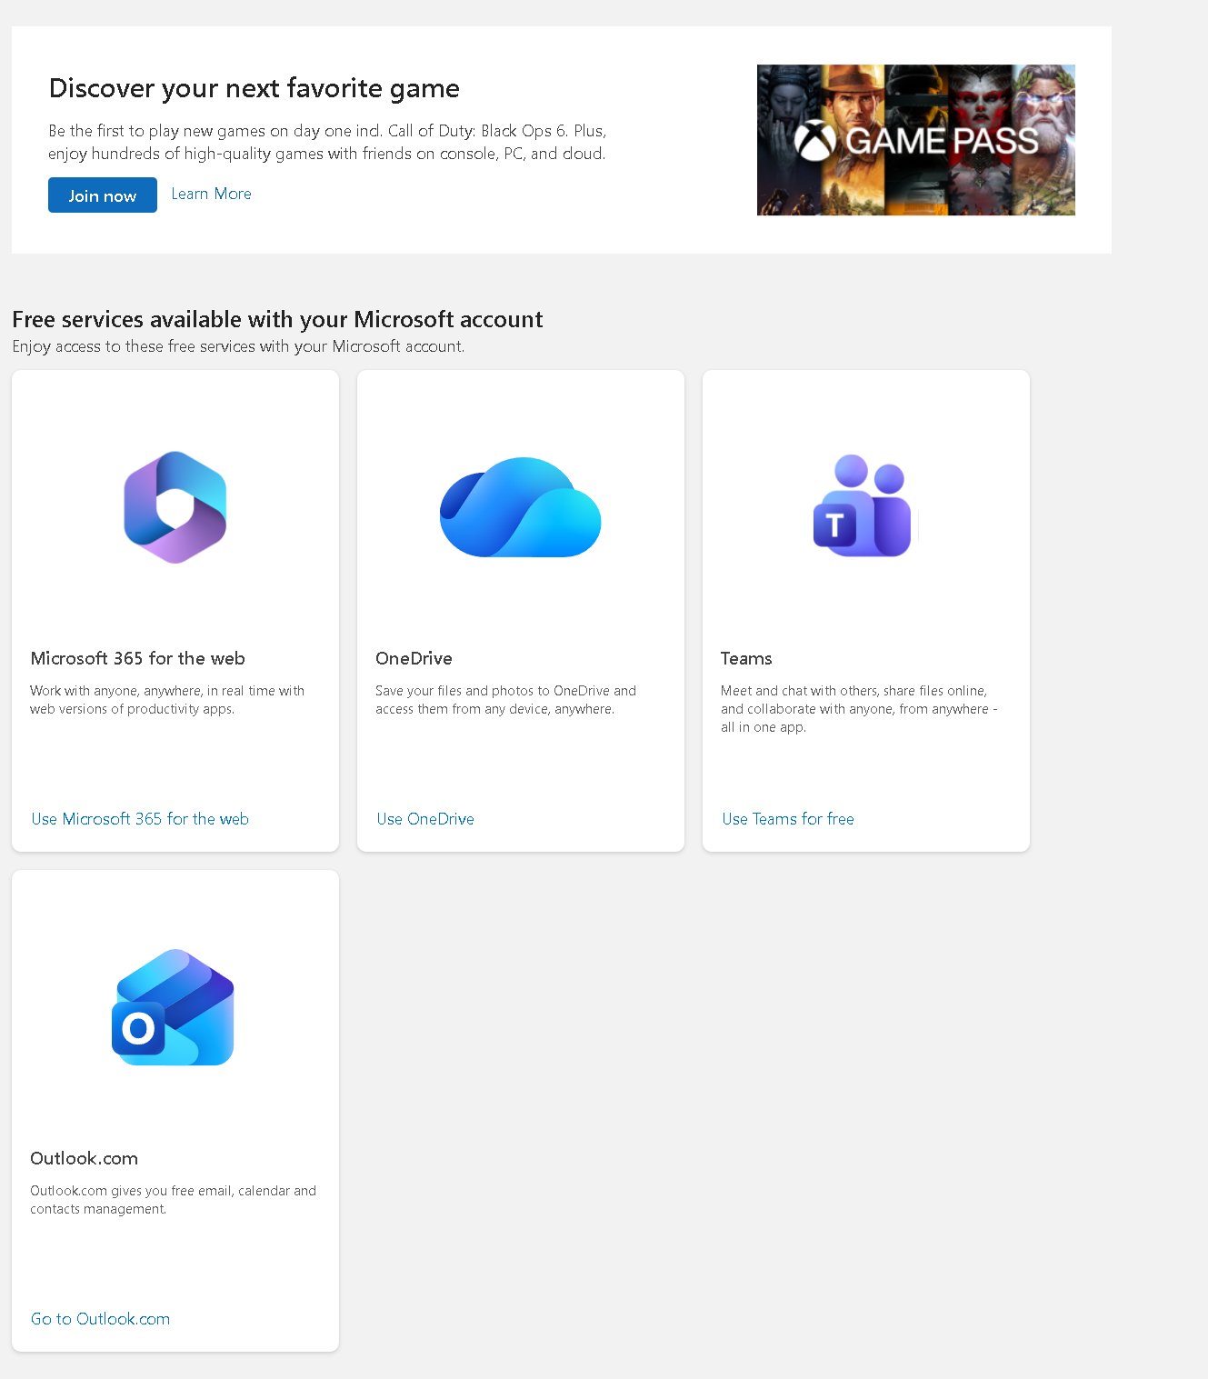Click the Use OneDrive link
Screen dimensions: 1208x1379
click(424, 818)
